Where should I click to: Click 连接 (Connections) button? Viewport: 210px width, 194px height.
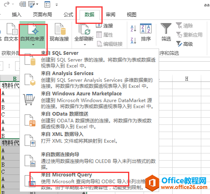point(105,25)
